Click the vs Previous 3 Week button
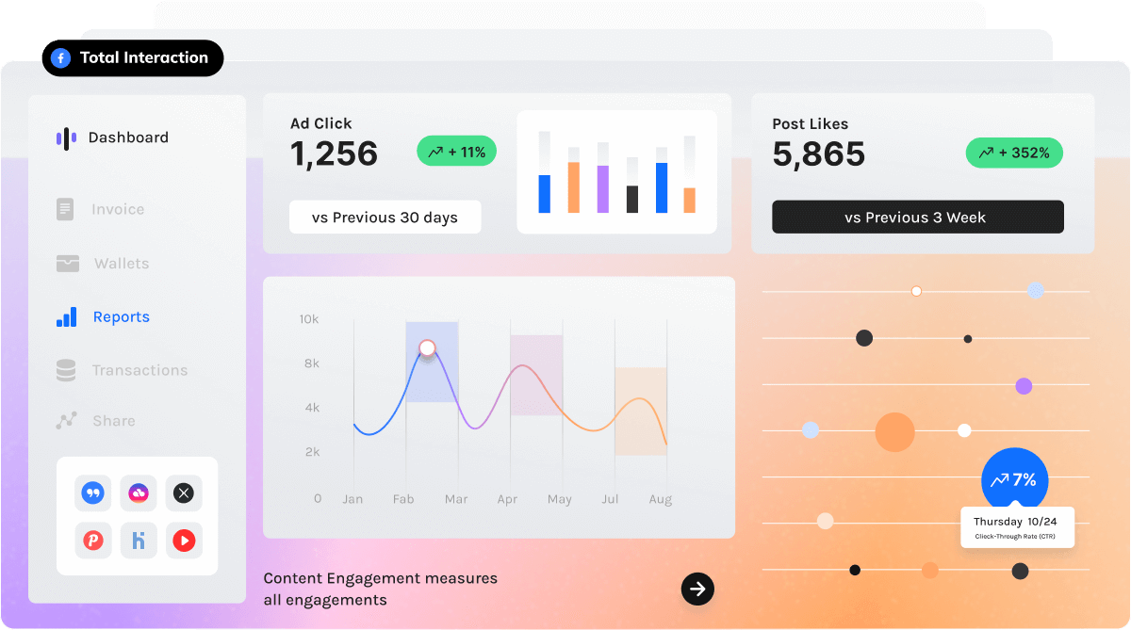This screenshot has width=1131, height=630. point(917,218)
